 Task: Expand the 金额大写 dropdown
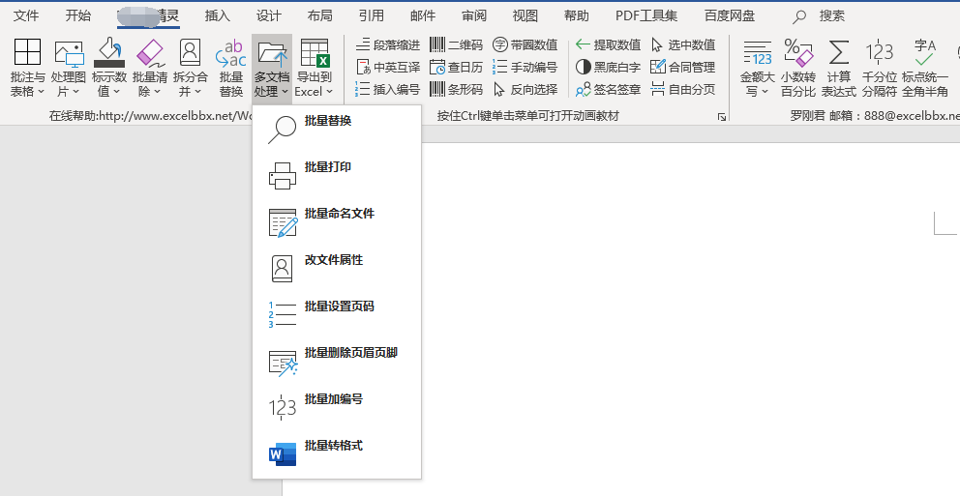pos(757,68)
